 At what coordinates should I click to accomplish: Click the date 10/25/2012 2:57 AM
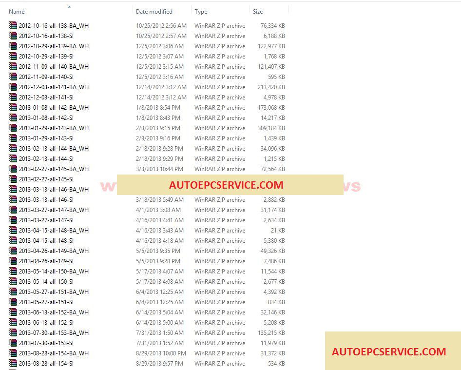pos(161,36)
